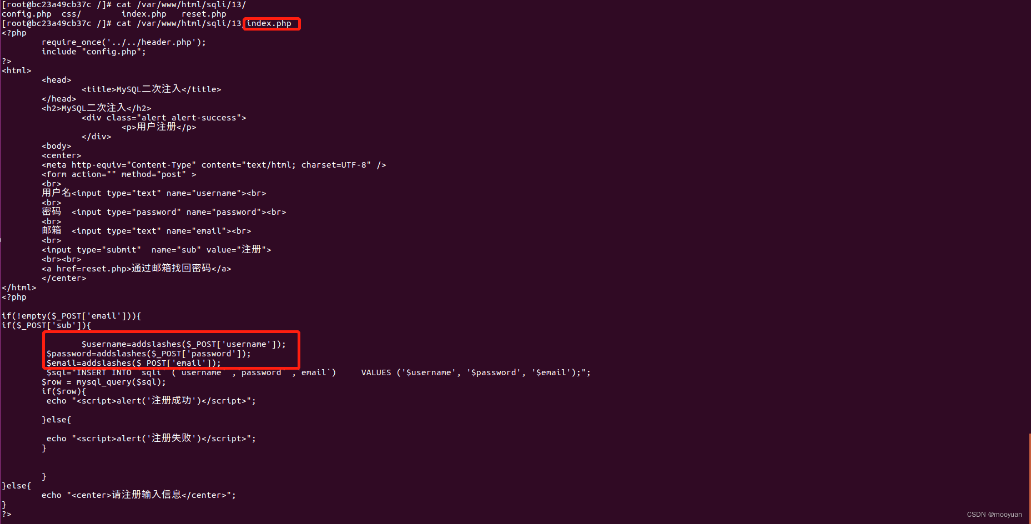Click the 密码 input type="password" line

(164, 212)
